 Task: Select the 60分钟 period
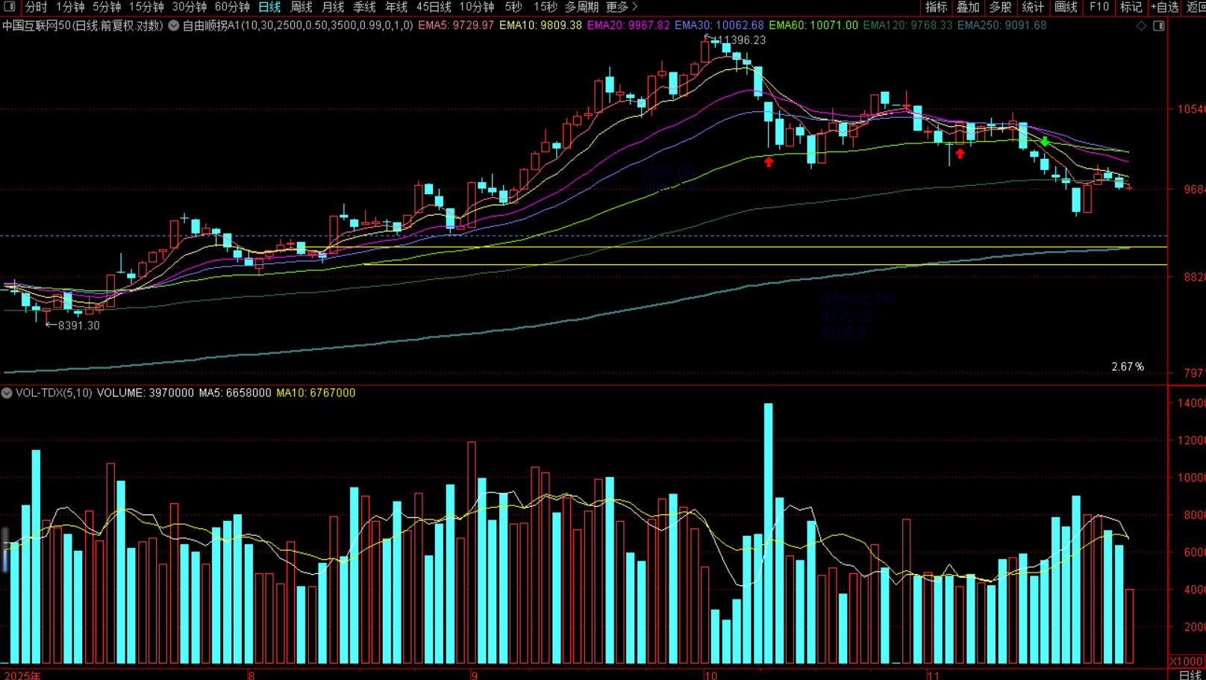coord(232,7)
